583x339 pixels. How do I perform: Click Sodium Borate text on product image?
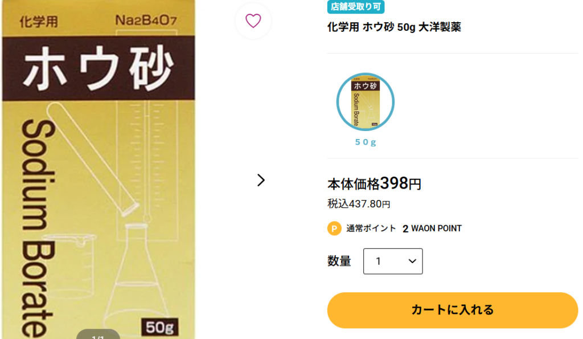click(x=38, y=228)
